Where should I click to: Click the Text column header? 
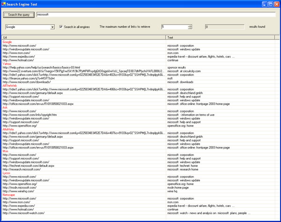220,37
